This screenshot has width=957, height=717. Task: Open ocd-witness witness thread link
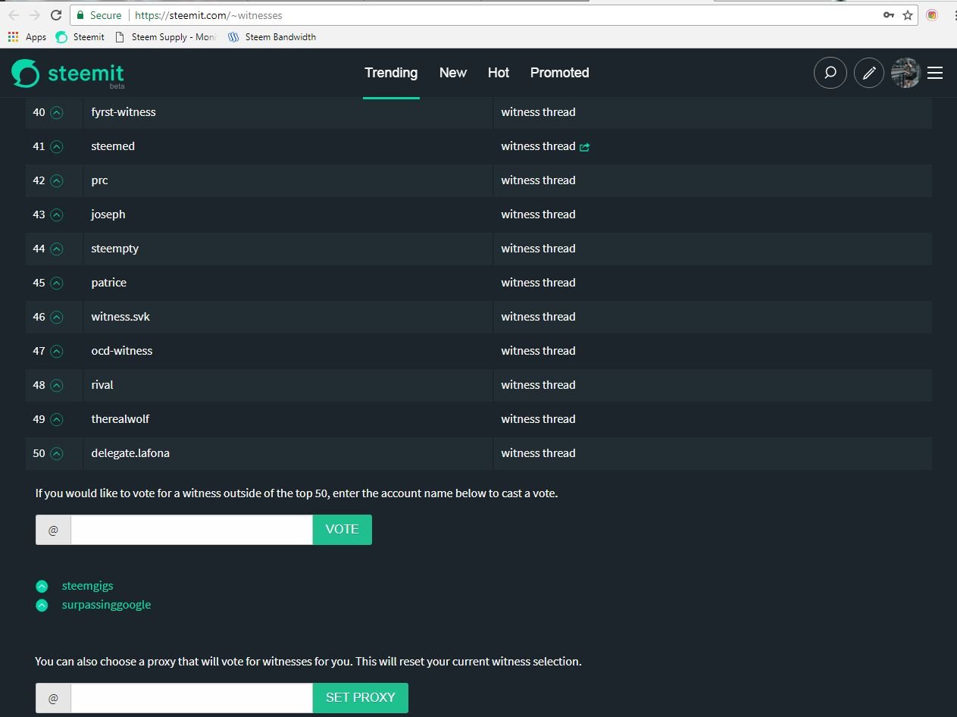click(x=538, y=351)
